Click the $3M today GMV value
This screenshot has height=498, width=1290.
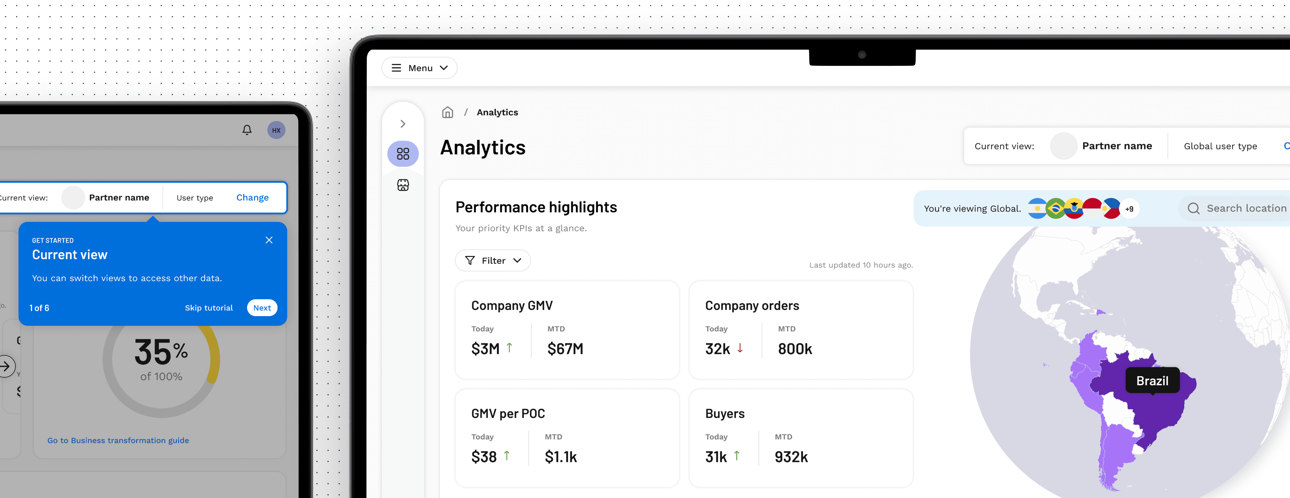pyautogui.click(x=485, y=349)
